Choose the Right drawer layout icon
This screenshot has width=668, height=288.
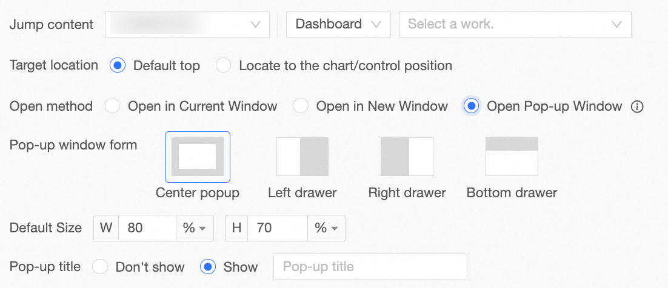coord(407,157)
